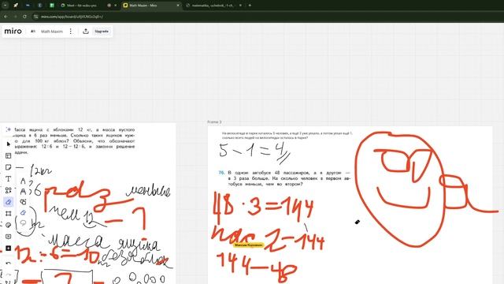Open the info pinned tab

(39, 6)
